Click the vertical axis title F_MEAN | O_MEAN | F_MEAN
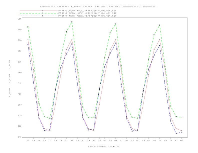The image size is (198, 153). click(x=9, y=78)
